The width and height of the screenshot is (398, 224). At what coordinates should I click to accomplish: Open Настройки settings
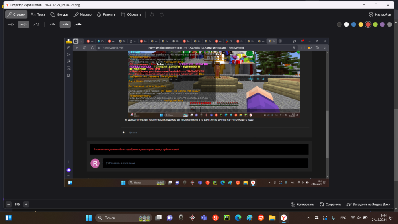[x=379, y=14]
